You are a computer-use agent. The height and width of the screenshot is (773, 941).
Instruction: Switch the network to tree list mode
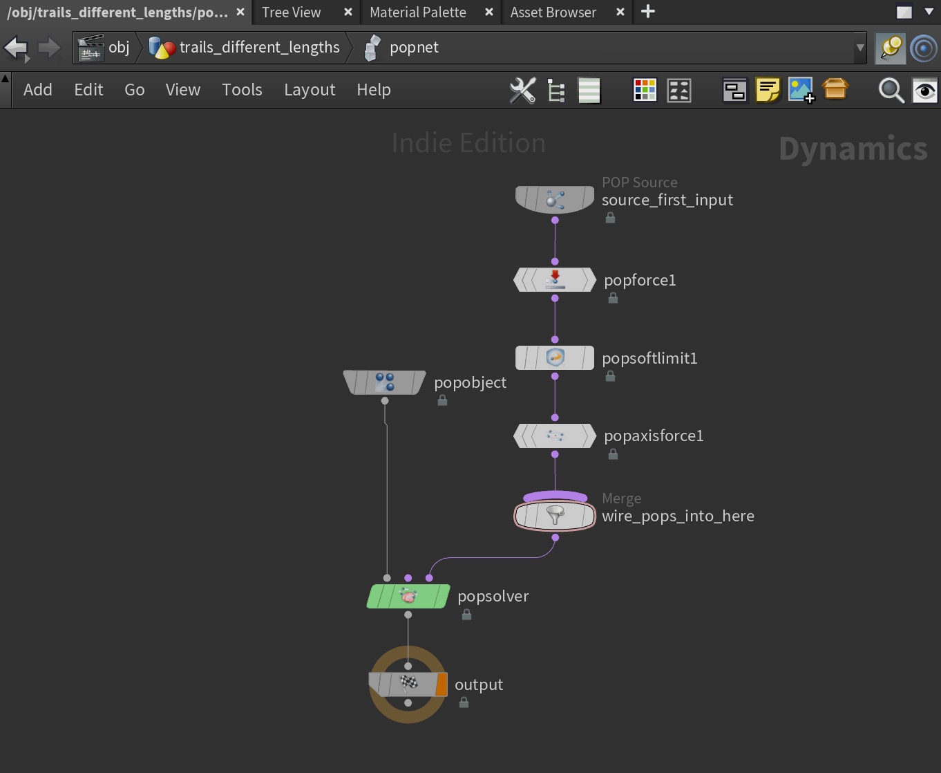tap(556, 91)
